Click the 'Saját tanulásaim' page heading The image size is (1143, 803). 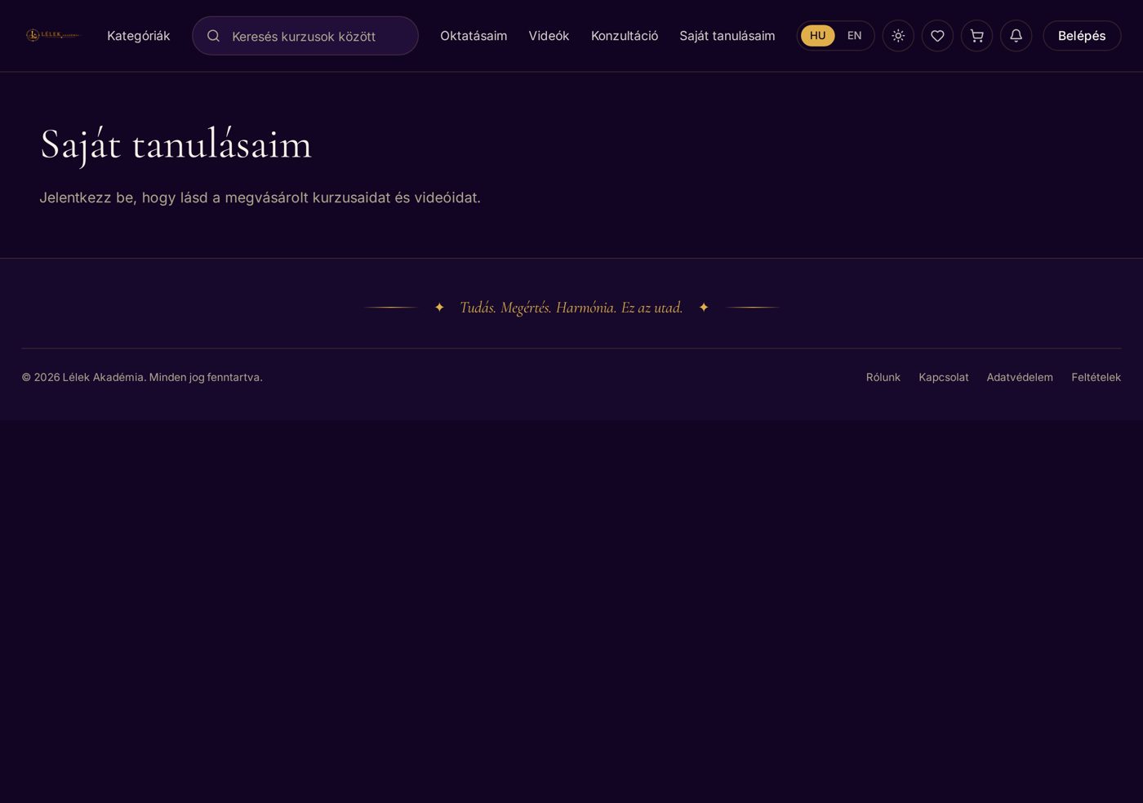coord(176,144)
